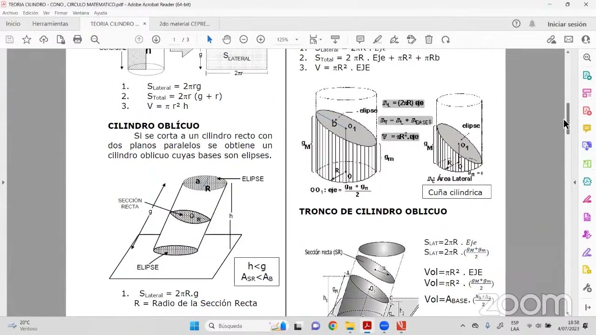This screenshot has height=335, width=596.
Task: Open the Firmar menu
Action: (61, 13)
